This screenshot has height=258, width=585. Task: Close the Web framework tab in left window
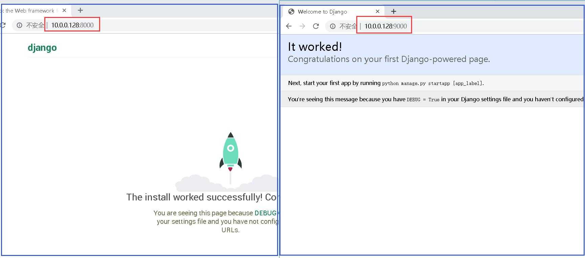(64, 10)
